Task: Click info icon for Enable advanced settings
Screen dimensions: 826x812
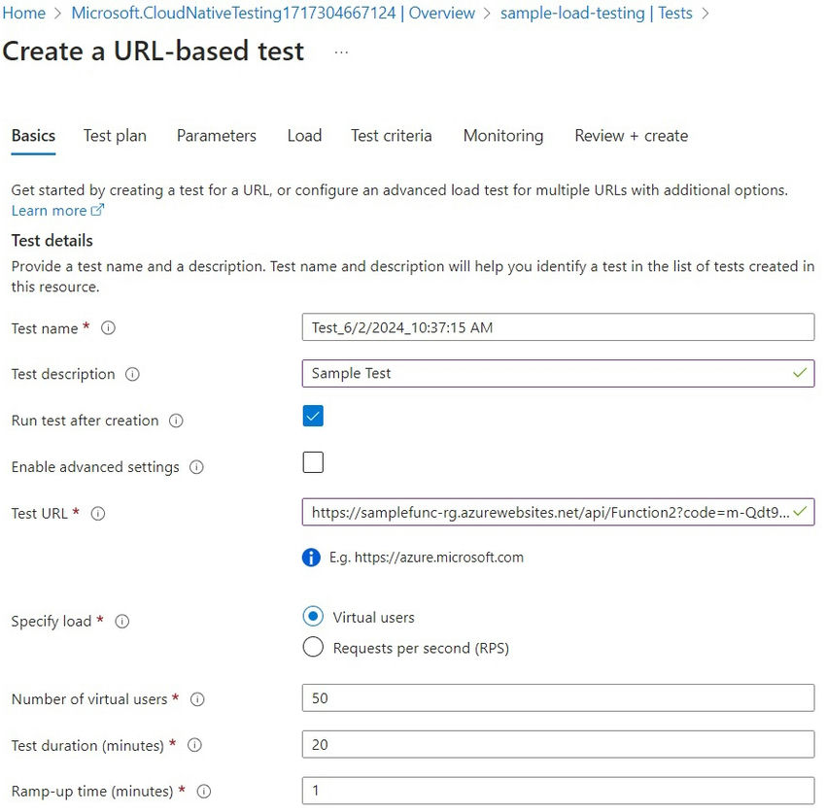Action: 197,467
